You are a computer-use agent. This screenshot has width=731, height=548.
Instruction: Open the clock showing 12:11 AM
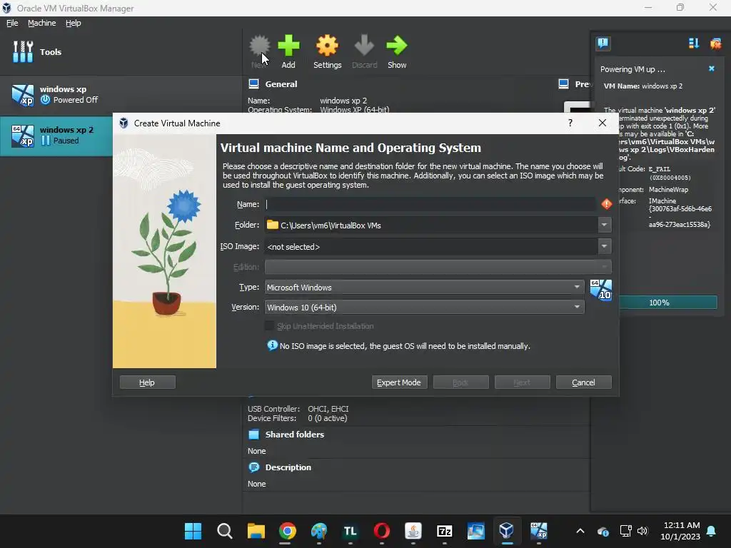(x=680, y=531)
